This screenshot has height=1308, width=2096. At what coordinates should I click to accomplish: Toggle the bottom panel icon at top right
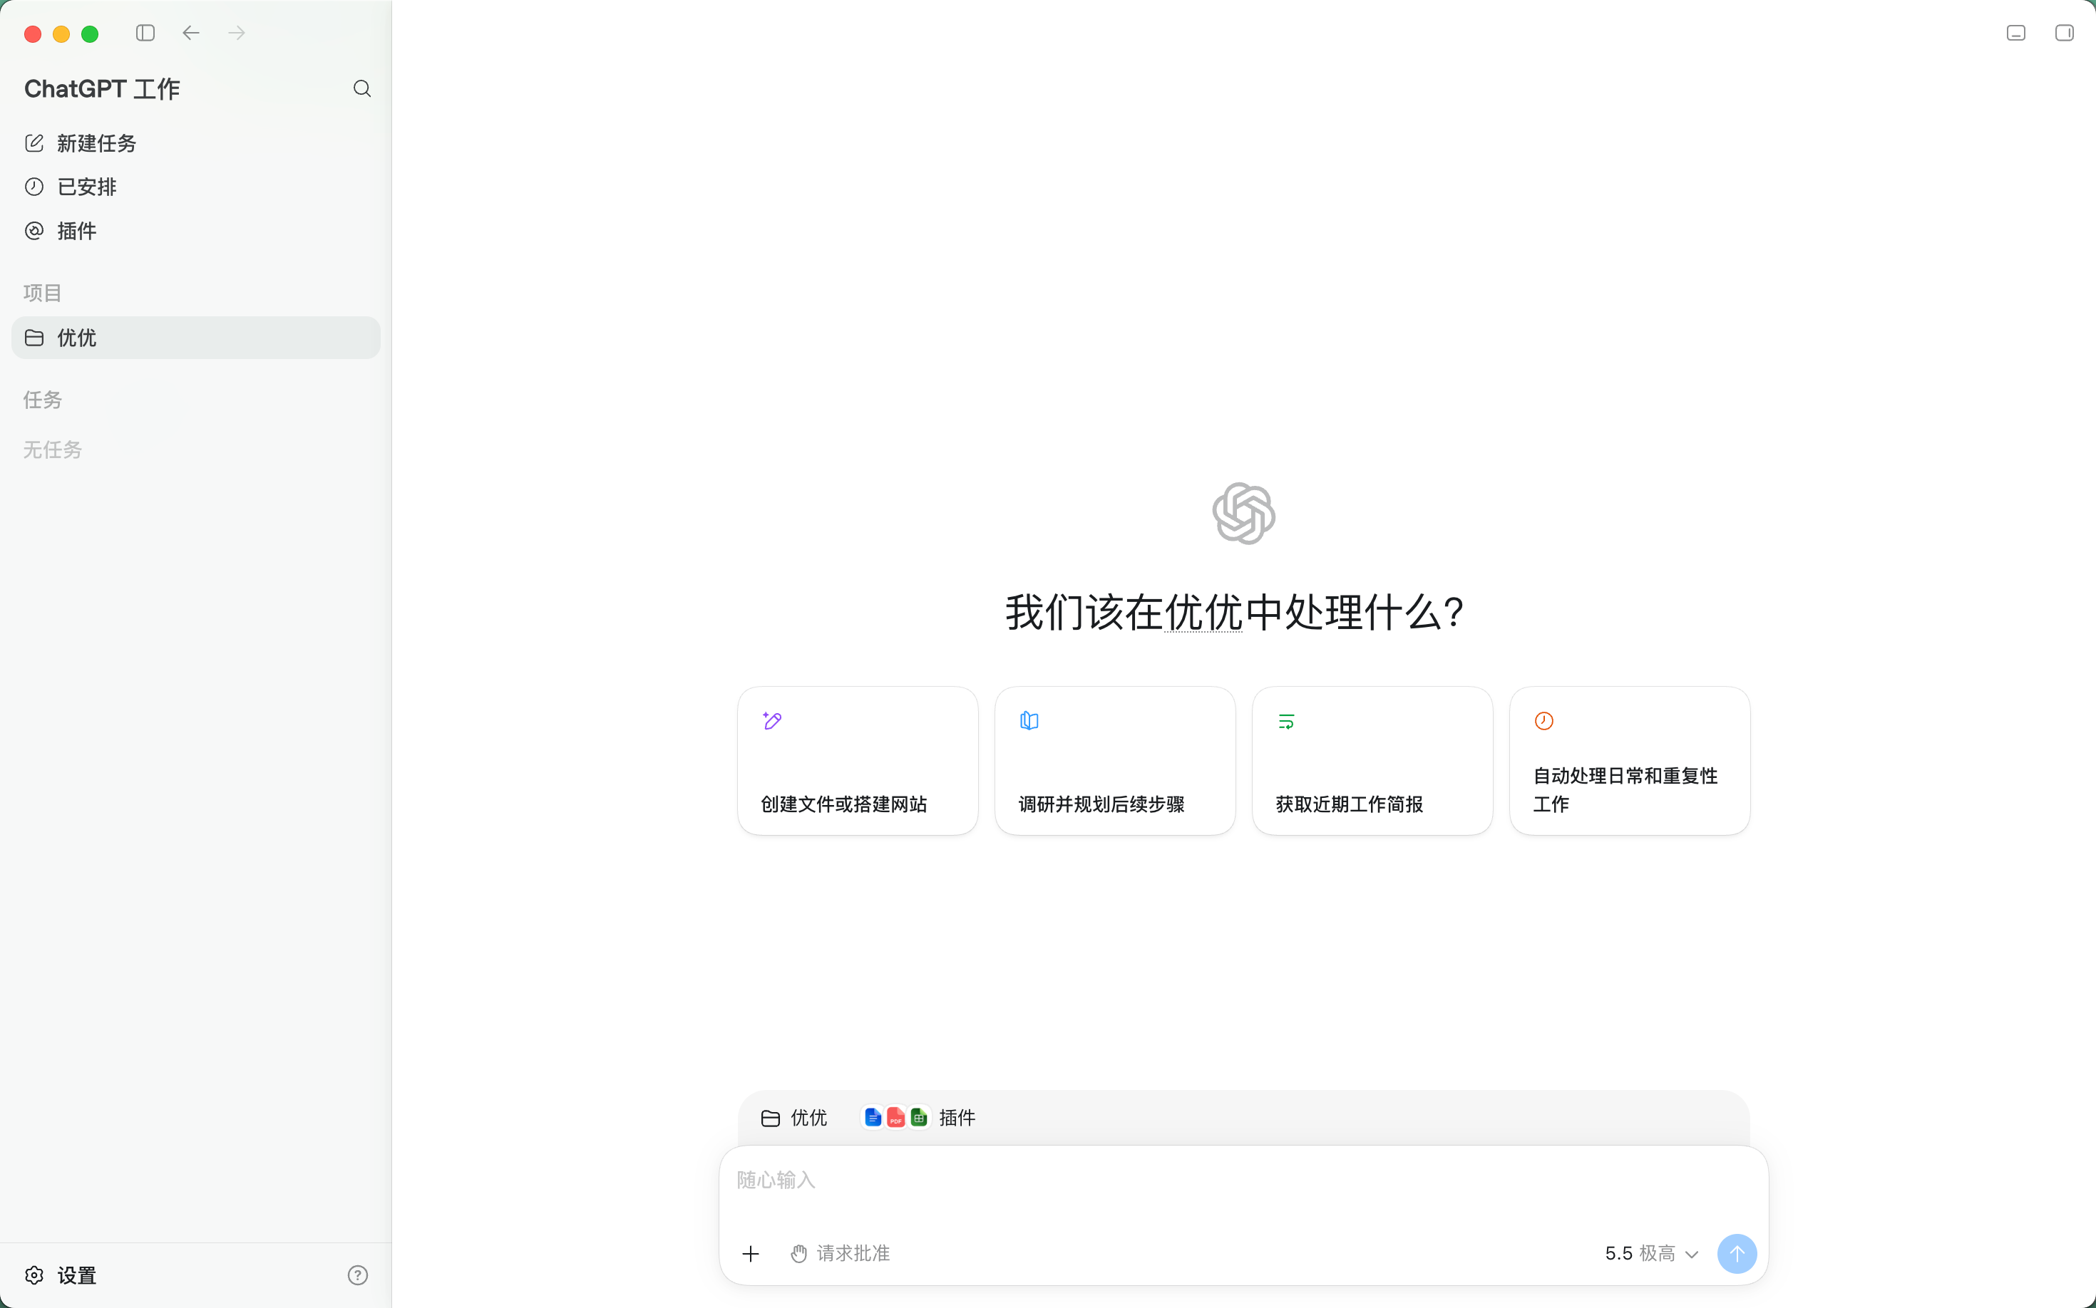pyautogui.click(x=2015, y=33)
